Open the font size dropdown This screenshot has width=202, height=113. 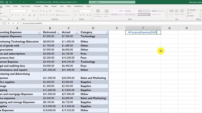point(31,11)
